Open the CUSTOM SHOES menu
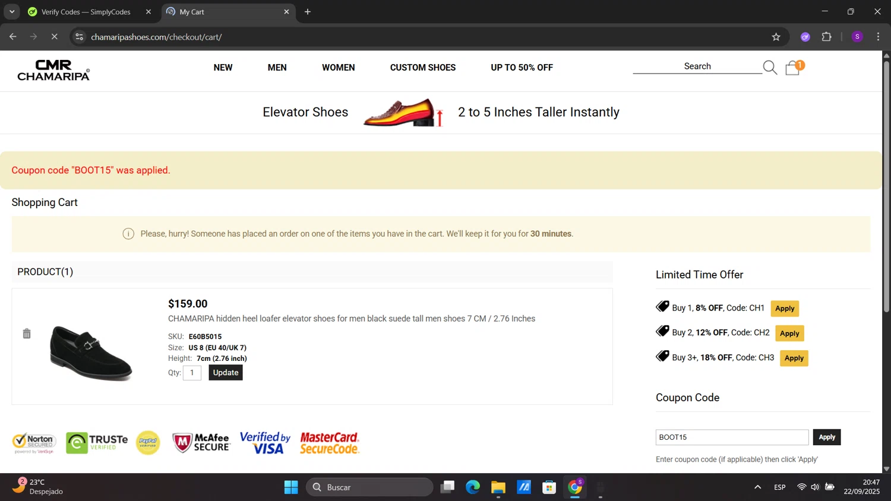 tap(423, 68)
